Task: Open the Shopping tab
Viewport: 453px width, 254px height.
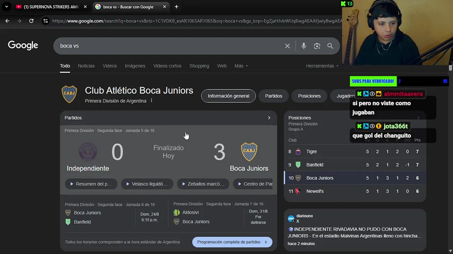Action: [x=199, y=66]
